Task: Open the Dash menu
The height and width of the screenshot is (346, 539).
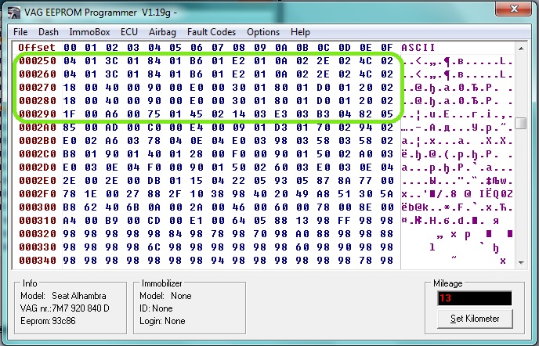Action: point(49,32)
